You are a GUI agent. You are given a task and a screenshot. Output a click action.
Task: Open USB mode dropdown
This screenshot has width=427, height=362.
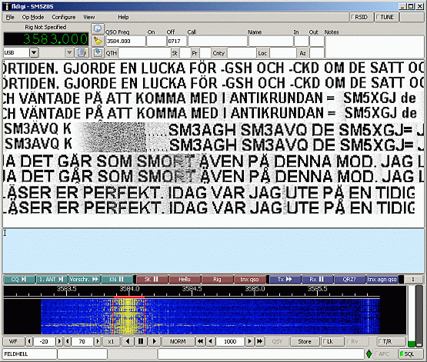click(x=34, y=52)
